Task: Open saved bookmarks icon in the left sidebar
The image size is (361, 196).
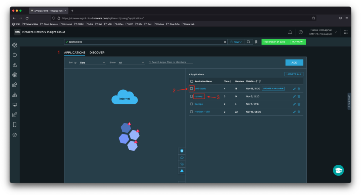Action: click(x=15, y=125)
